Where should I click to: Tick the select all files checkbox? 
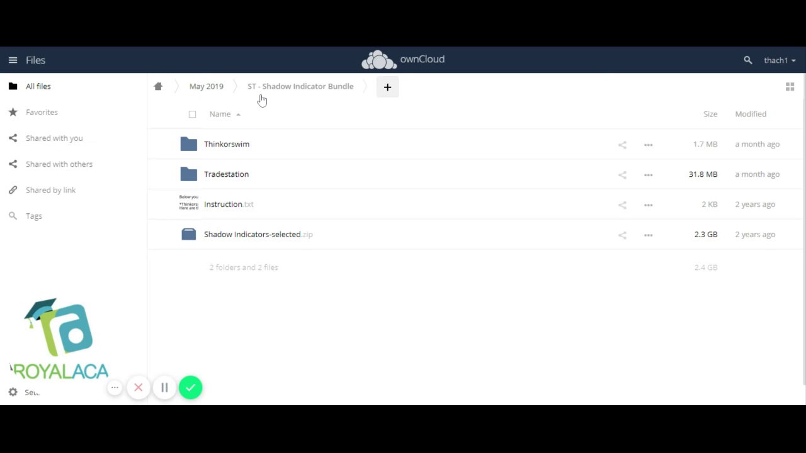192,114
